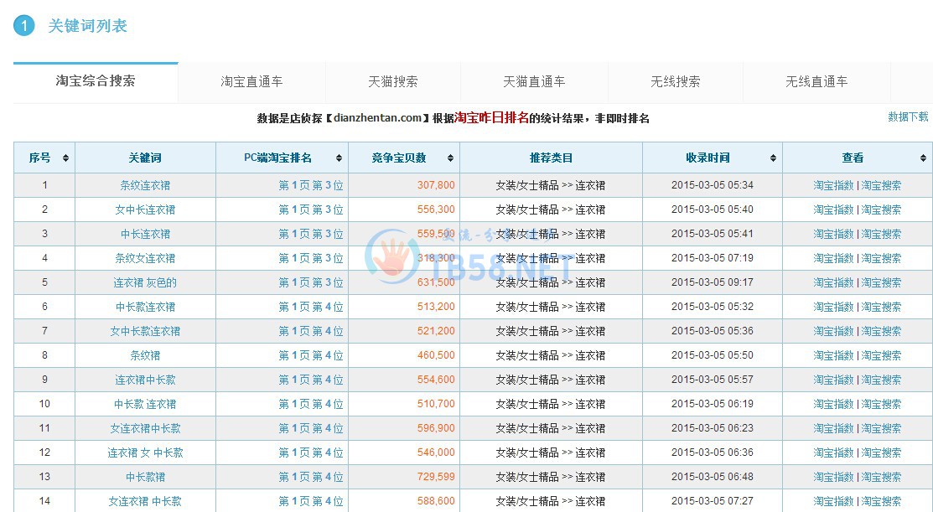Screen dimensions: 933x512
Task: Select the 淘宝综合搜索 tab
Action: pyautogui.click(x=96, y=81)
